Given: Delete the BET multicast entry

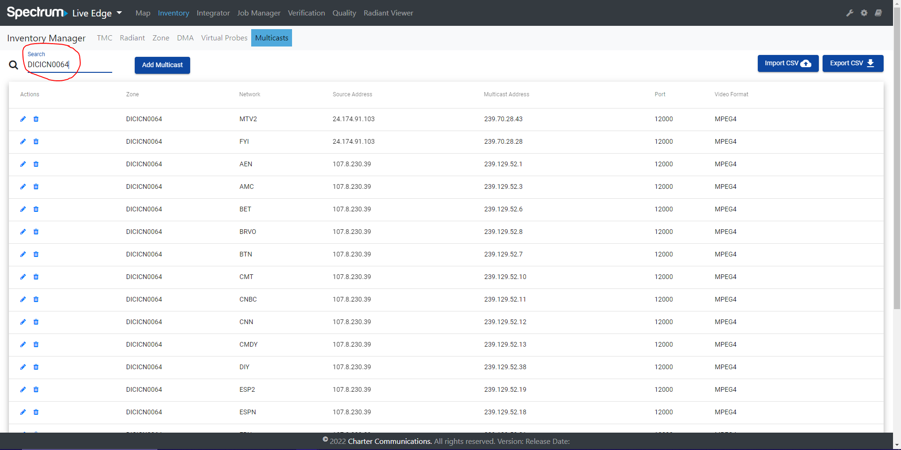Looking at the screenshot, I should (36, 209).
